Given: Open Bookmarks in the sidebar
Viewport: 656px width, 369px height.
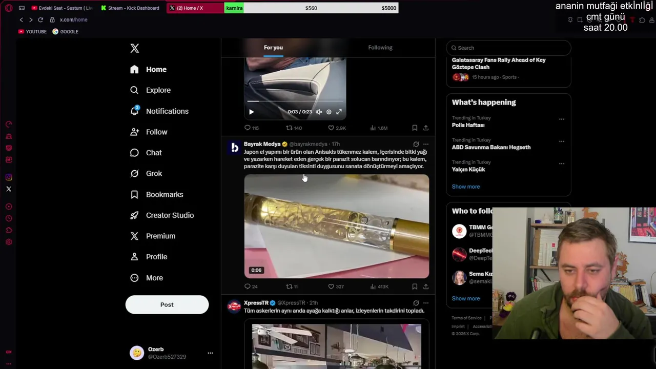Looking at the screenshot, I should tap(157, 194).
